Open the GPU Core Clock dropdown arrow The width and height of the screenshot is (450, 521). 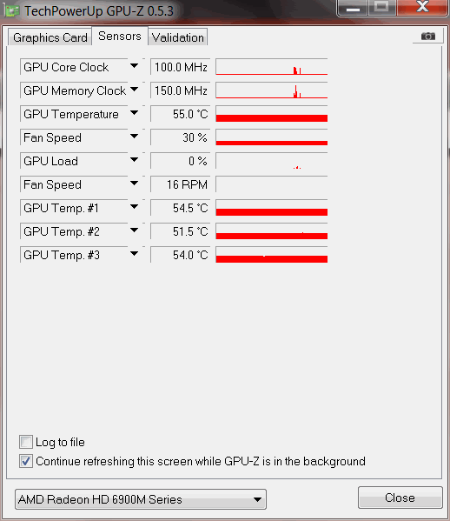134,66
